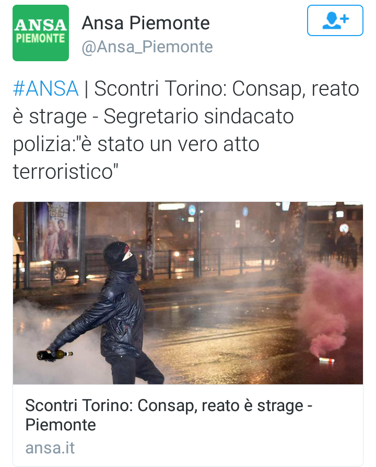Click the bottle held by the protester
The image size is (376, 467).
point(54,355)
